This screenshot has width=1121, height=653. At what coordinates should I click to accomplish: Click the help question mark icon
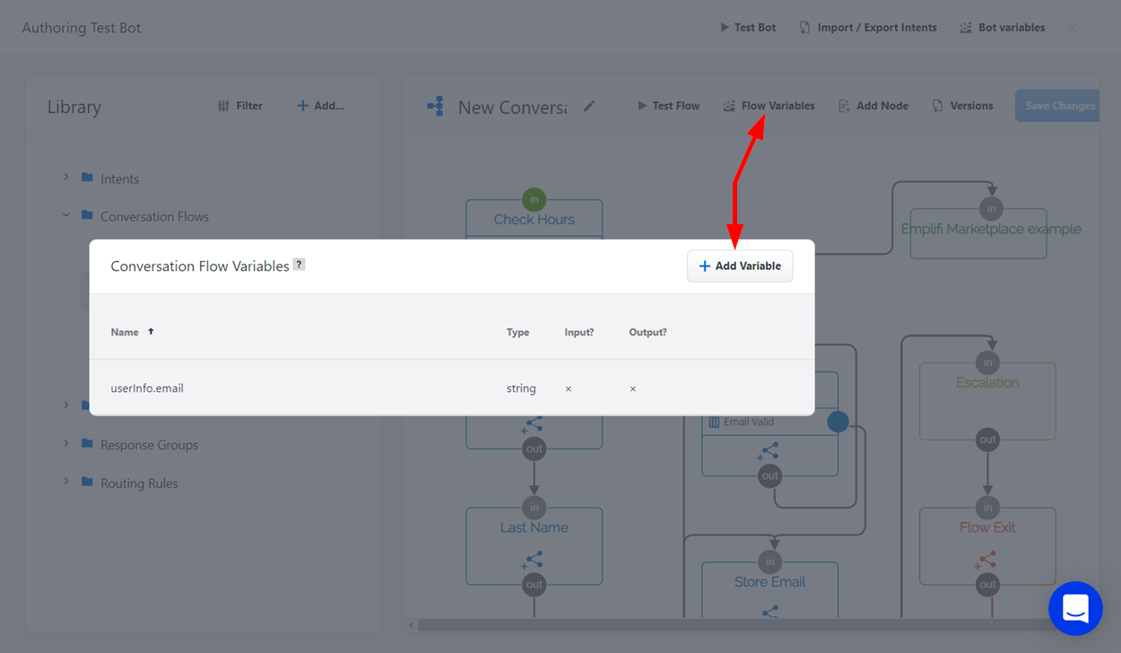point(300,265)
